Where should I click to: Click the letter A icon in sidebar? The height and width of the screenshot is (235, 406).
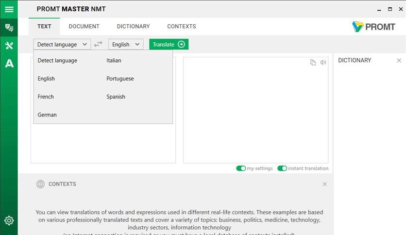9,64
